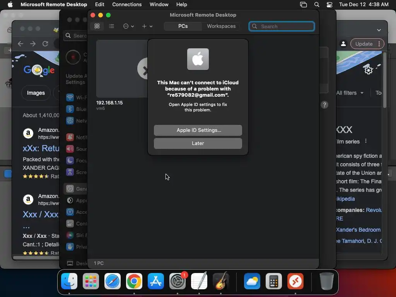Open the xXx: Retu... Amazon result link
The height and width of the screenshot is (297, 396).
[x=41, y=148]
